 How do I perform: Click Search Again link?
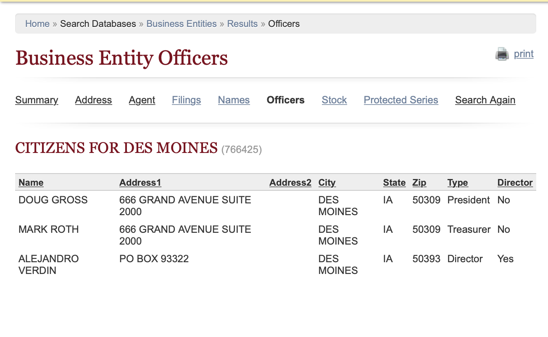[485, 100]
